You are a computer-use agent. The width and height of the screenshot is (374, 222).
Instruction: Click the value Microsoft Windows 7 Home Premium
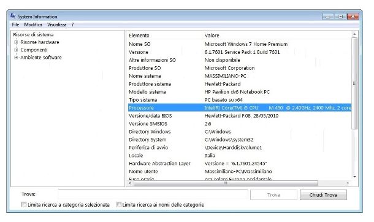coord(246,44)
